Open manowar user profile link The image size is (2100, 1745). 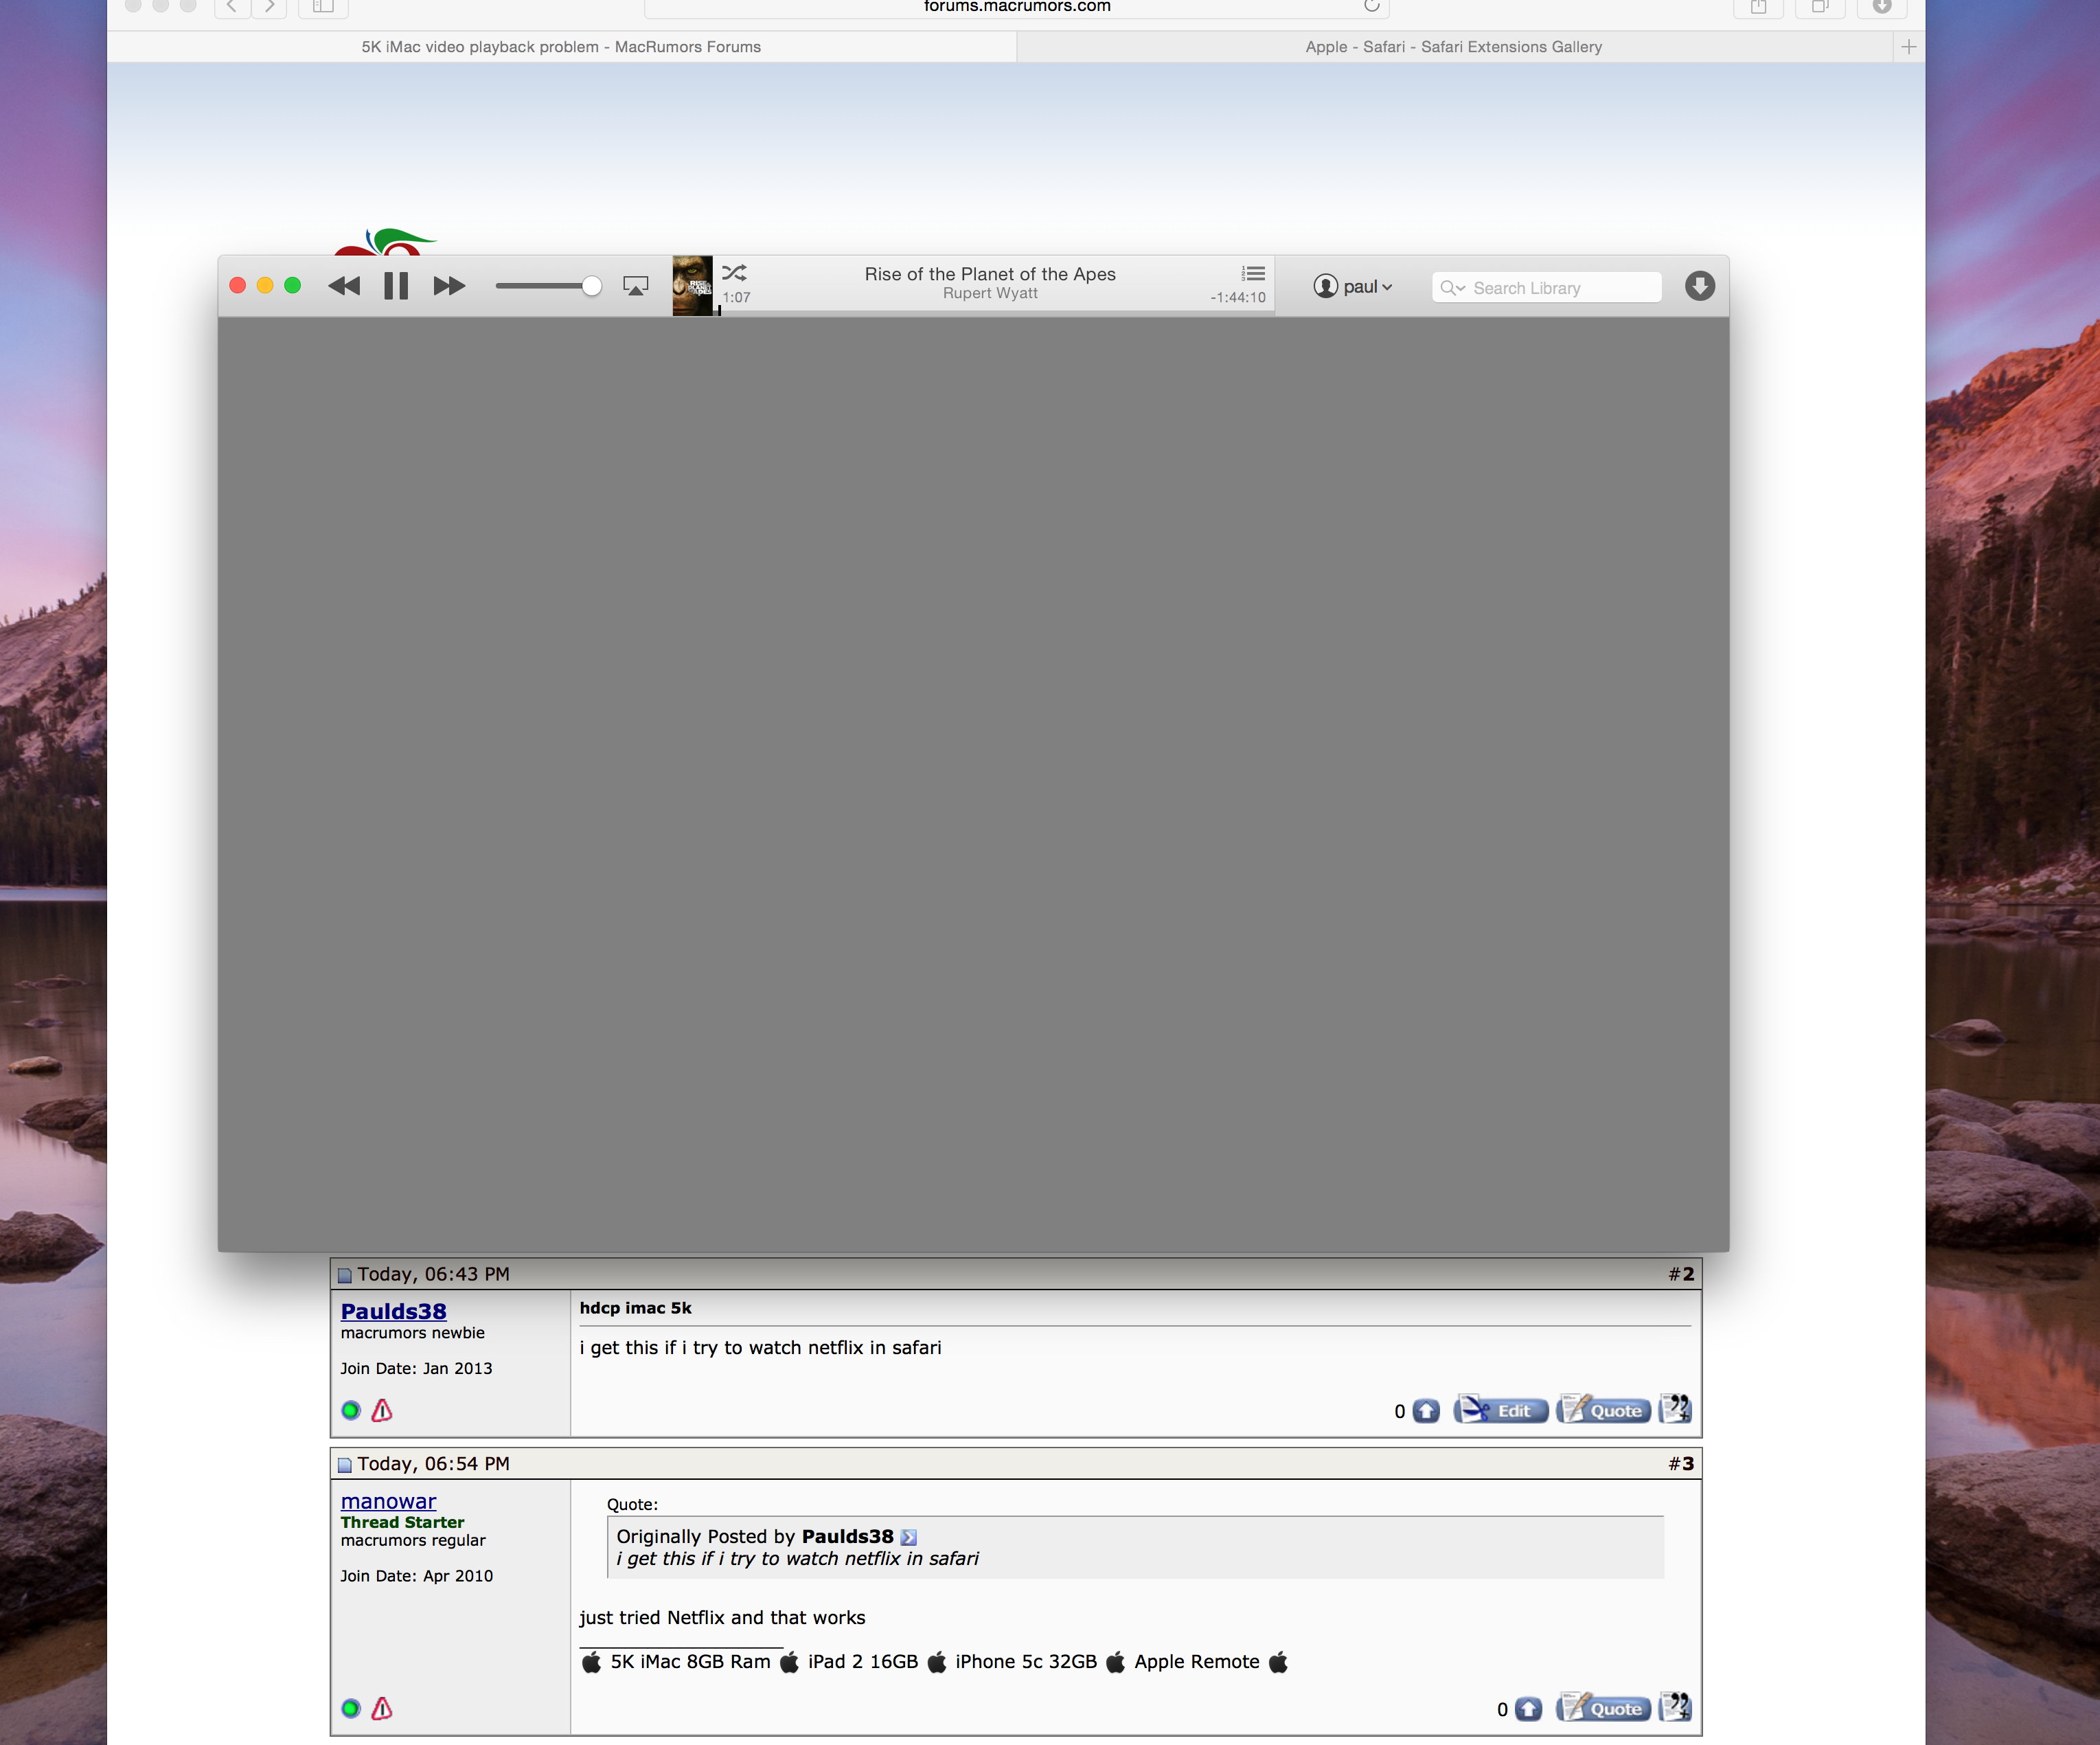pyautogui.click(x=388, y=1501)
